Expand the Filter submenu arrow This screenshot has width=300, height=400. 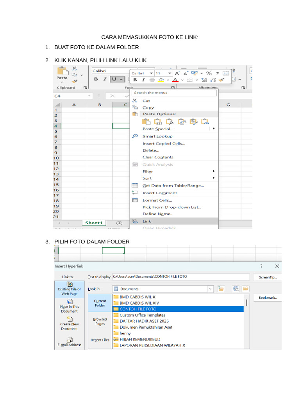pyautogui.click(x=214, y=171)
